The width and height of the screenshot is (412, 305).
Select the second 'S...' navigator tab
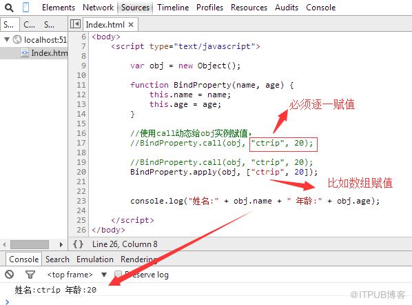[49, 25]
